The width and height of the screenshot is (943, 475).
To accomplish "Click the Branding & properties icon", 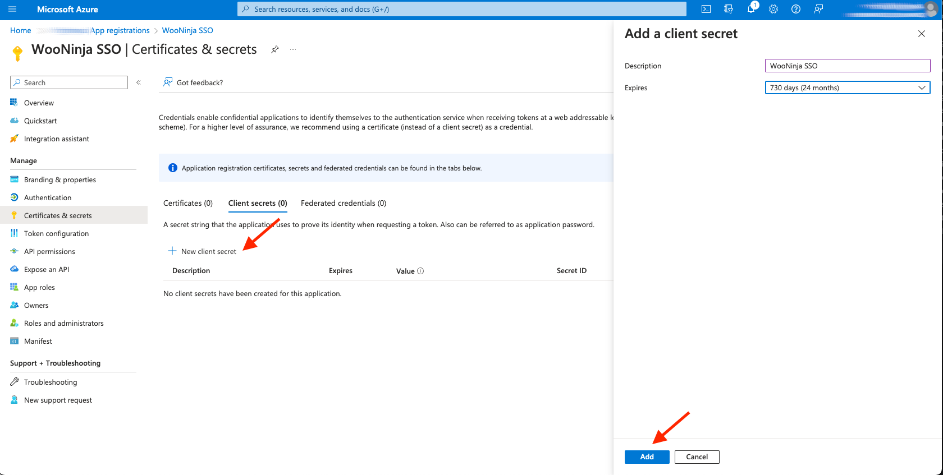I will [14, 179].
